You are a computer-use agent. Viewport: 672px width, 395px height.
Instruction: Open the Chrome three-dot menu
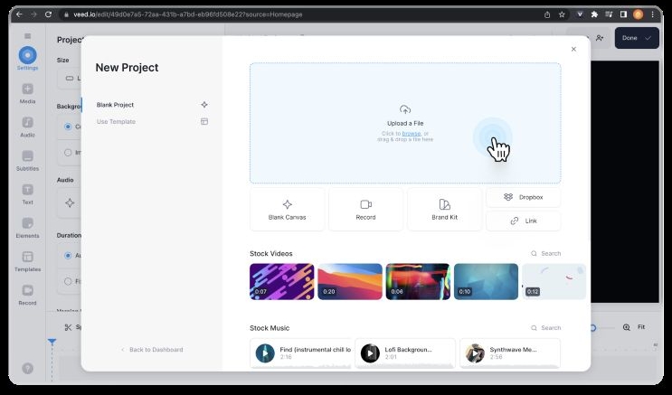point(653,14)
